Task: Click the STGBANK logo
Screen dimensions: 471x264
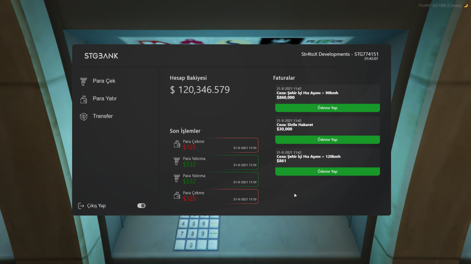Action: [101, 56]
